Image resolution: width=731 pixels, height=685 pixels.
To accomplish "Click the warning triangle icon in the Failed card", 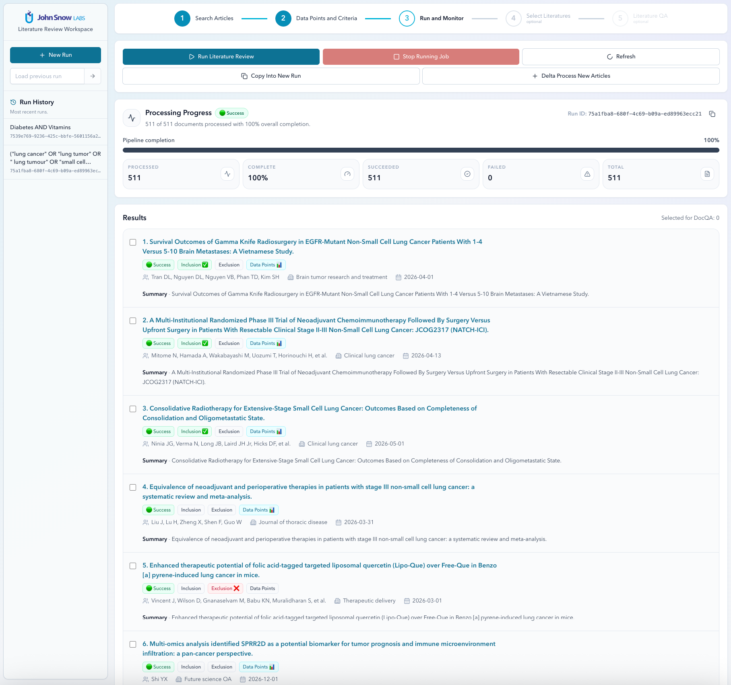I will (x=587, y=174).
